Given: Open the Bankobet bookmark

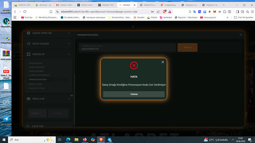Looking at the screenshot, I should click(166, 17).
